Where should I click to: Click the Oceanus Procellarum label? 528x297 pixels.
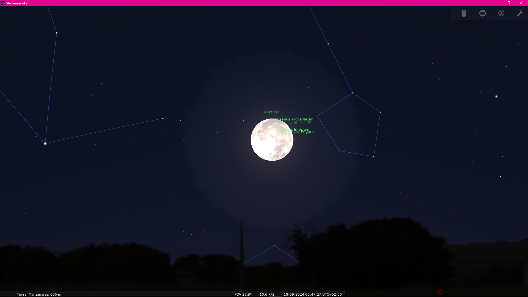tap(294, 119)
